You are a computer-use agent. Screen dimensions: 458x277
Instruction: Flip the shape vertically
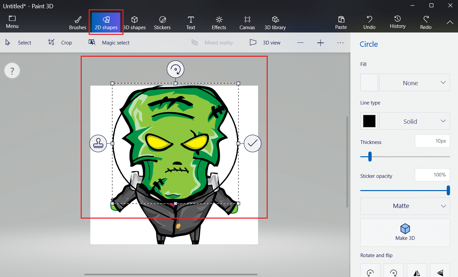(x=440, y=270)
